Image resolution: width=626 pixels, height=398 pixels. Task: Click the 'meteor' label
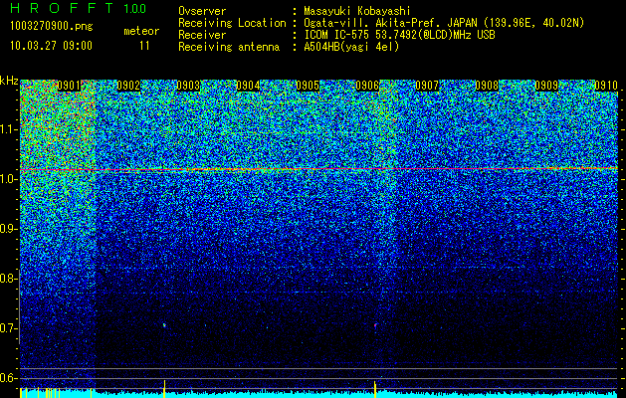(141, 31)
